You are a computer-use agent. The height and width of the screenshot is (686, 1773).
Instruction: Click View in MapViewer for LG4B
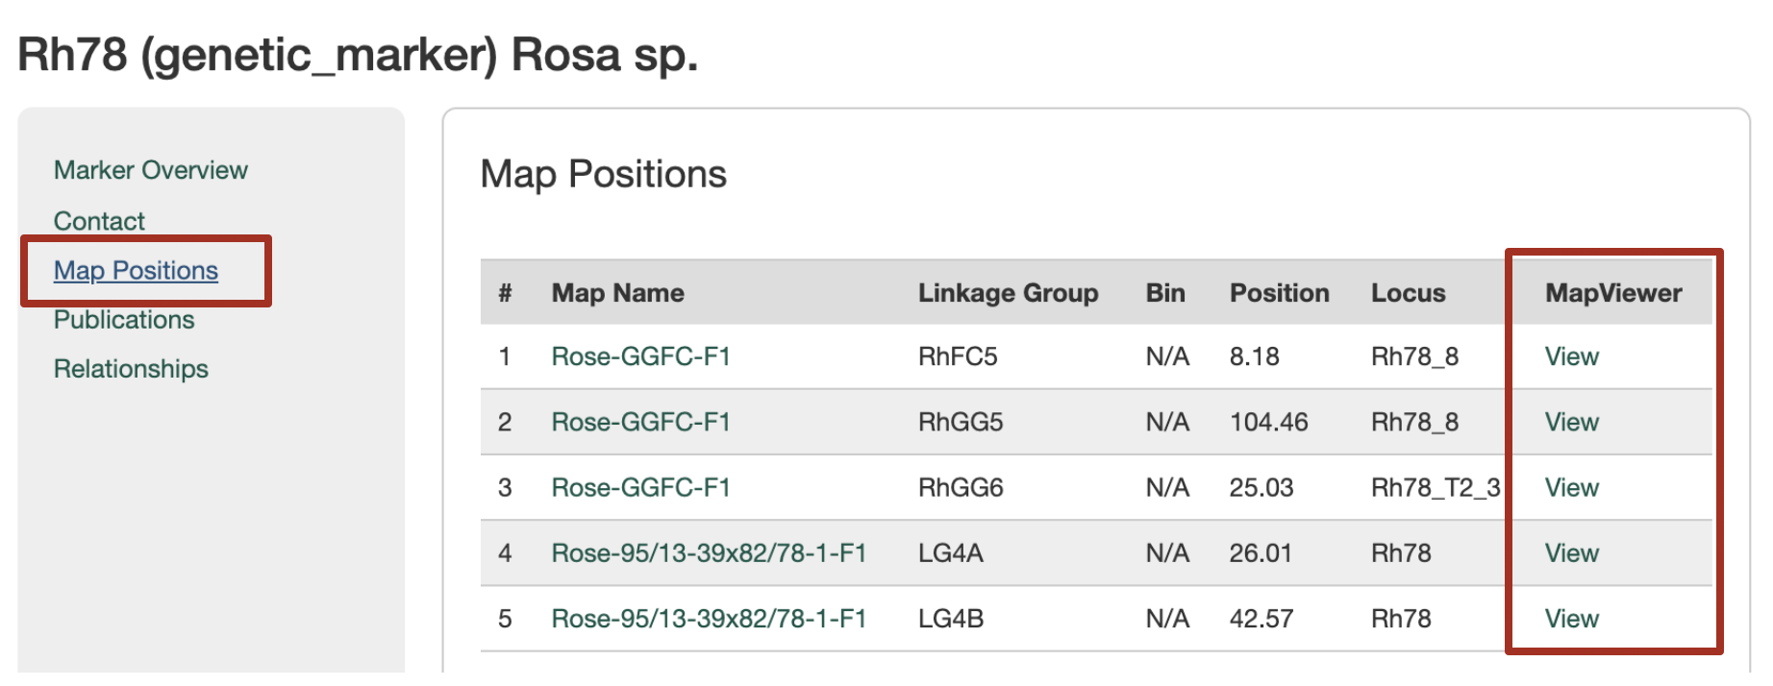[1571, 619]
